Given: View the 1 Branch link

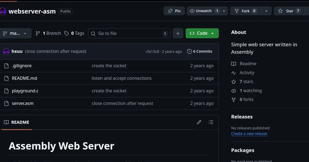Looking at the screenshot, I should (48, 33).
